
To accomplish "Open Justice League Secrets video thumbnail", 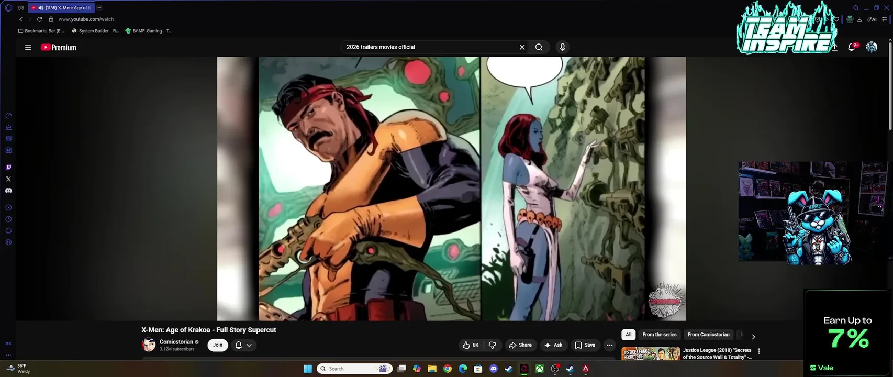I will [651, 353].
